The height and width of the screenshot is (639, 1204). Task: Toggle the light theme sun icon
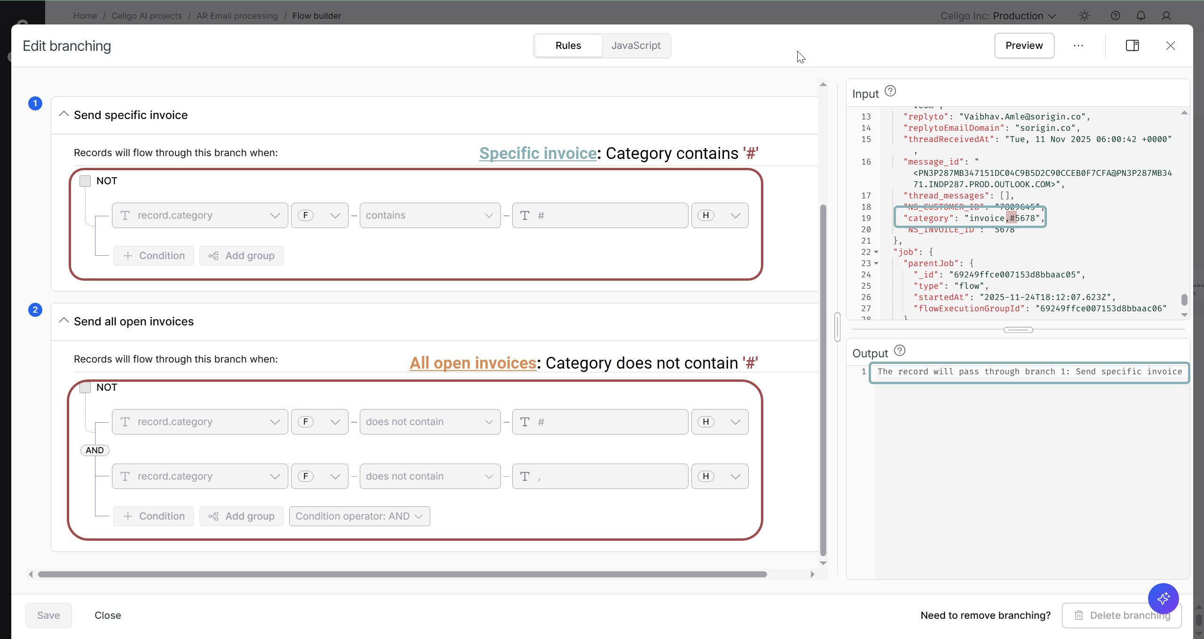1085,16
